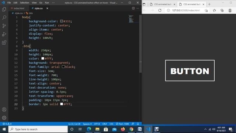
Task: Open Cortana circle icon on taskbar
Action: tap(72, 129)
